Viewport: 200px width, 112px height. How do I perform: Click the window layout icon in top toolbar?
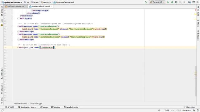193,2
